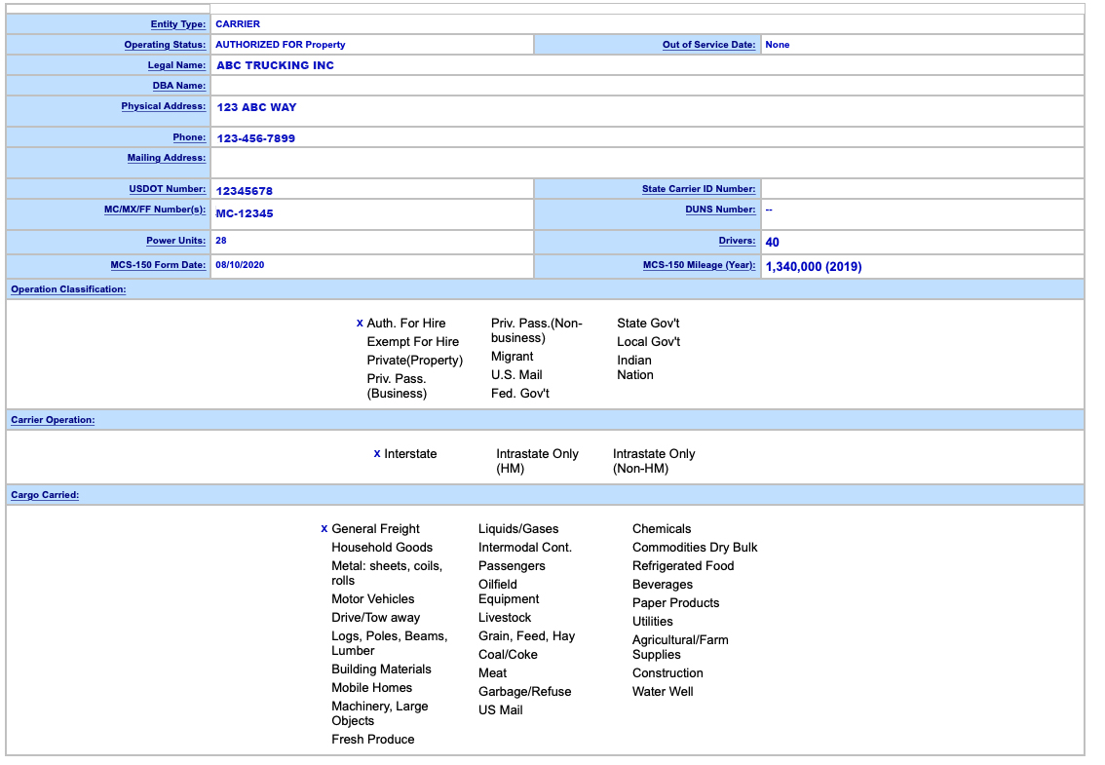The width and height of the screenshot is (1105, 765).
Task: Click the X mark beside Auth. For Hire
Action: 360,324
